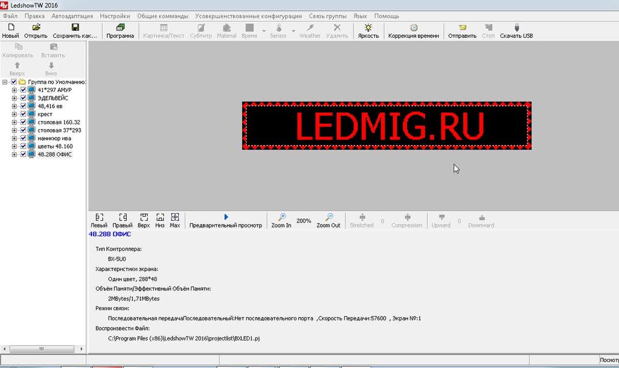
Task: Click the Zoom In magnifier
Action: (282, 217)
